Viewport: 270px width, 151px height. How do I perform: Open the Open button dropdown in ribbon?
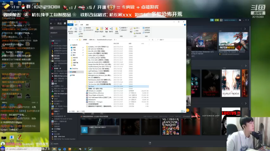137,28
